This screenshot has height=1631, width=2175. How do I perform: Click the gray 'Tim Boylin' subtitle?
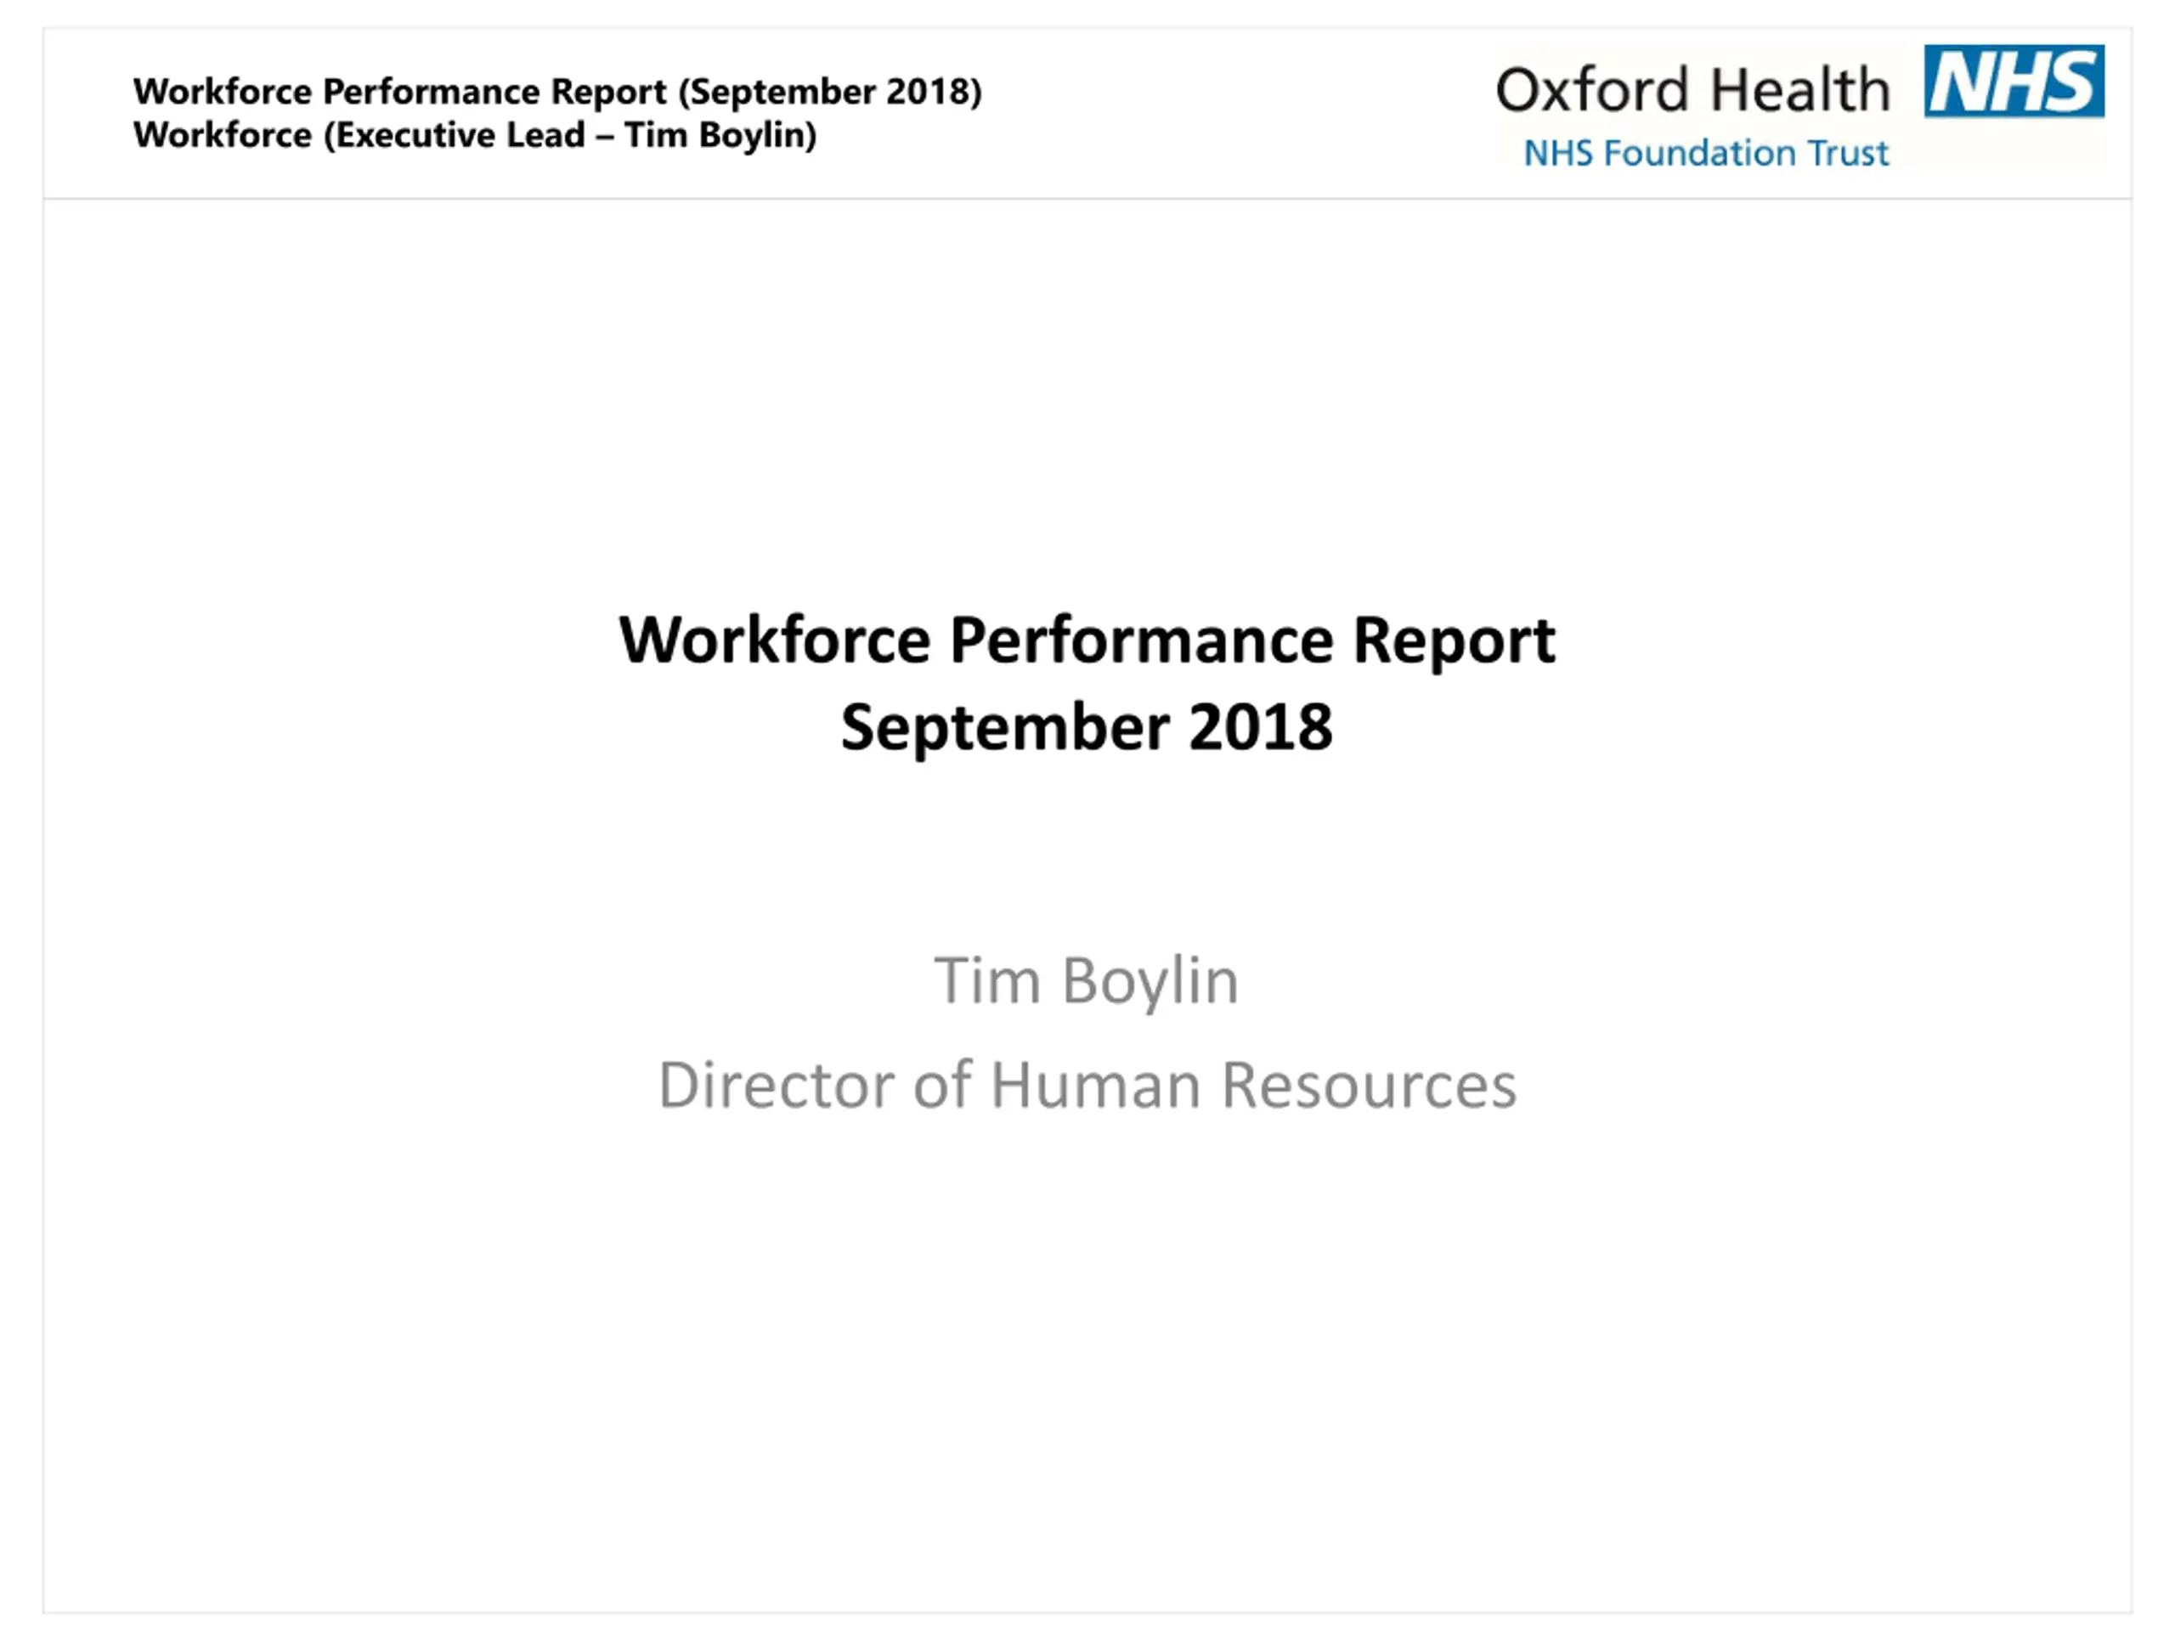click(x=1087, y=981)
